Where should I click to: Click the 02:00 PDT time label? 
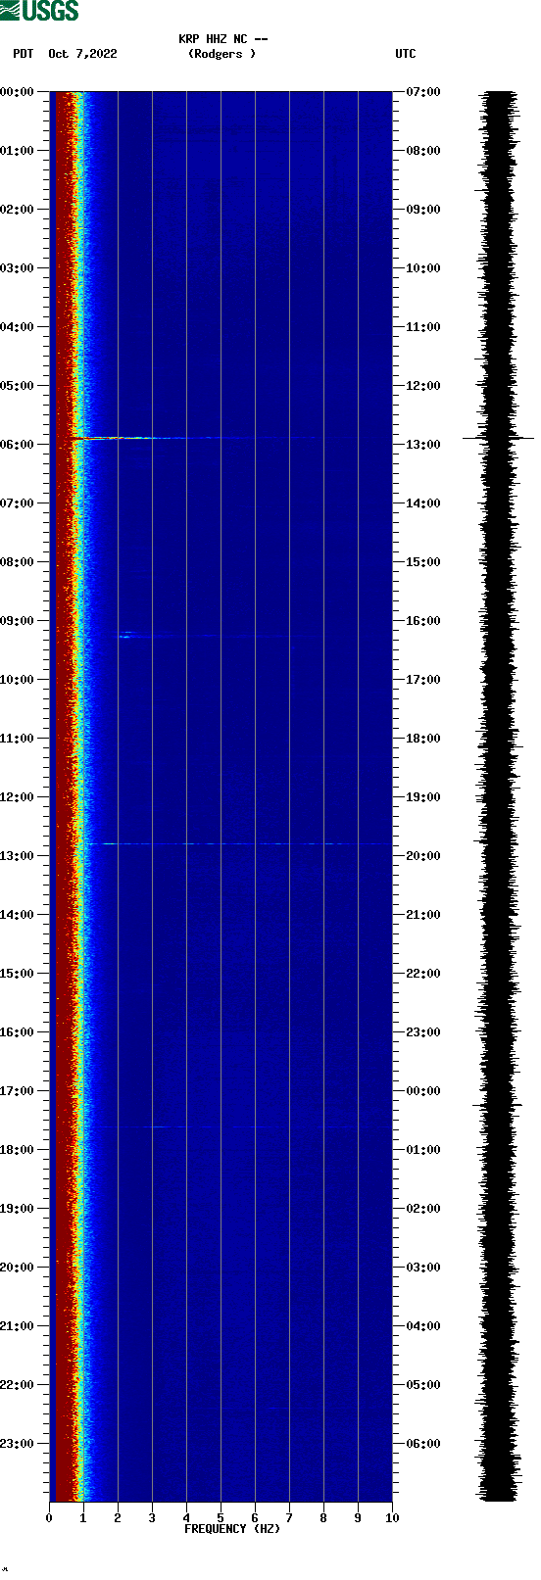(18, 210)
